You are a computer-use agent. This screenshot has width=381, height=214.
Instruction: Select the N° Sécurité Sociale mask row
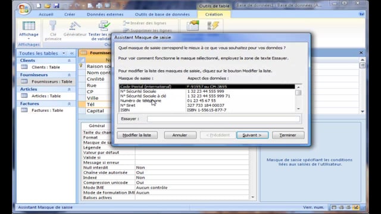coord(207,91)
